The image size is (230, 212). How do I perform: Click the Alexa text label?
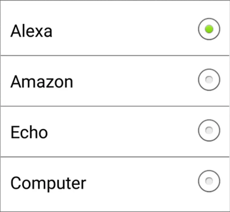point(31,31)
